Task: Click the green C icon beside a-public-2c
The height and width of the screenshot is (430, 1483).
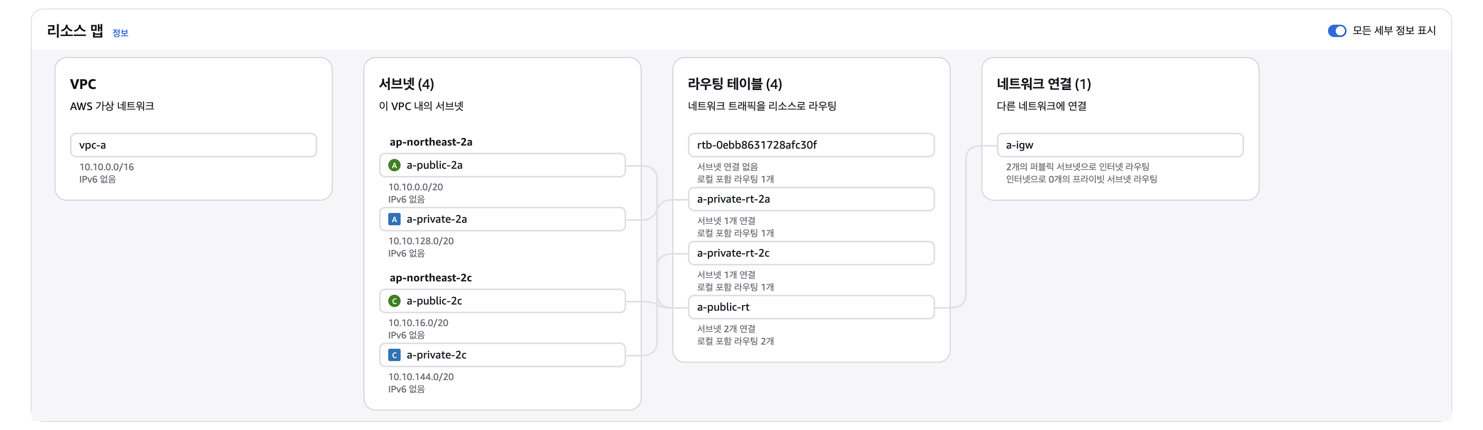Action: 394,301
